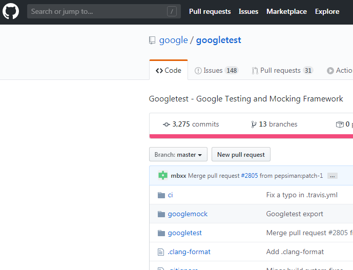Click the commit icon beside 3,275 commits

167,124
